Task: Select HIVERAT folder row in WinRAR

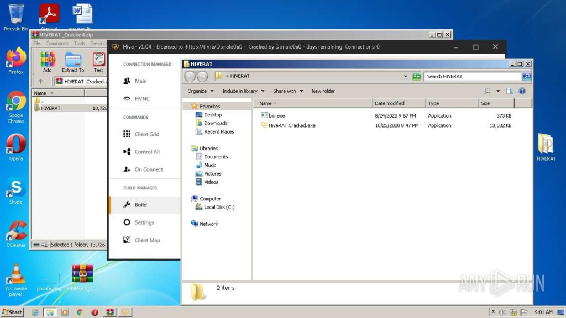Action: [70, 108]
